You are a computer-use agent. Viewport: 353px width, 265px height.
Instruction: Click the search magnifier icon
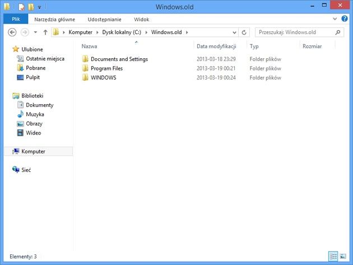[x=338, y=32]
